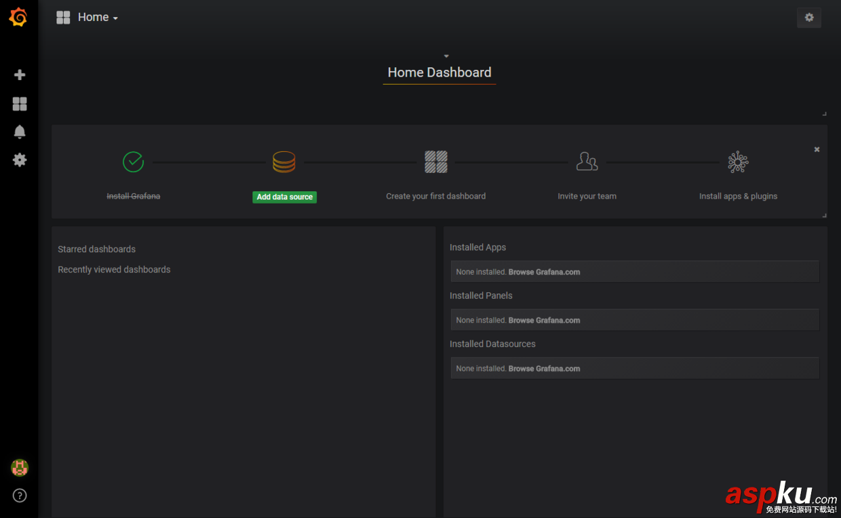Open dashboard settings gear at top right

pyautogui.click(x=809, y=18)
